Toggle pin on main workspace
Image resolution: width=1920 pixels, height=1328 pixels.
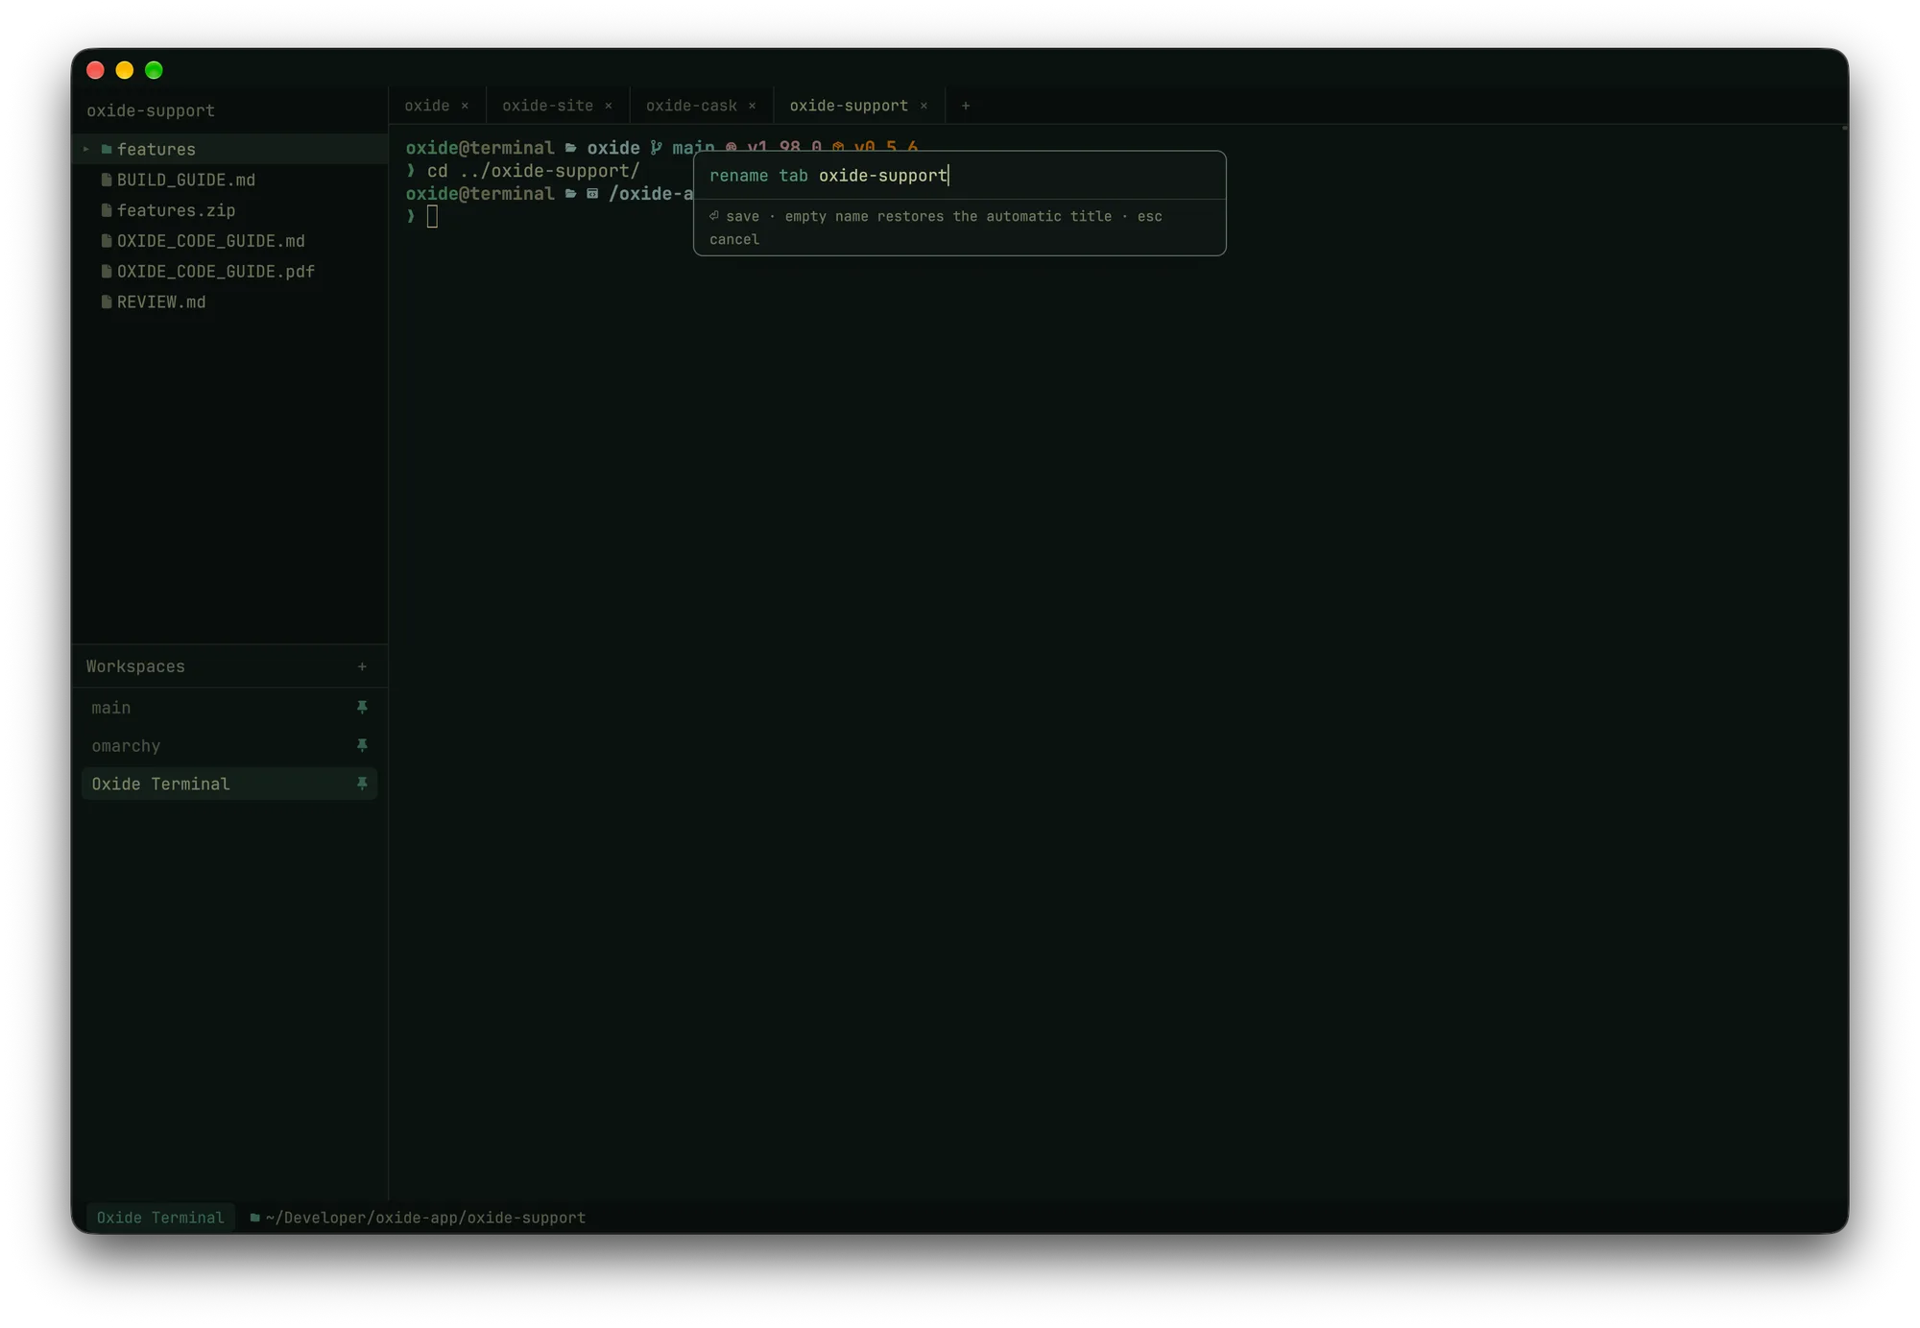362,708
